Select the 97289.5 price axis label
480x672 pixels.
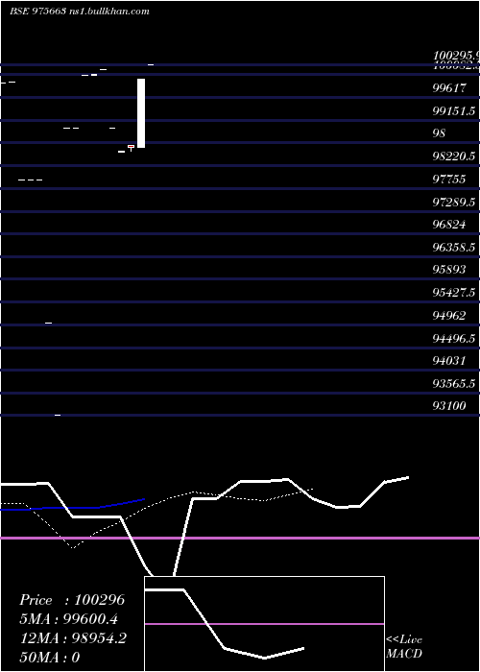coord(454,202)
